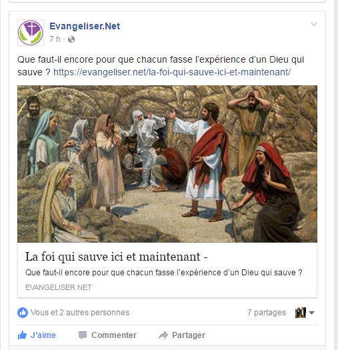338x350 pixels.
Task: Choose Partager to share the post
Action: coord(182,335)
